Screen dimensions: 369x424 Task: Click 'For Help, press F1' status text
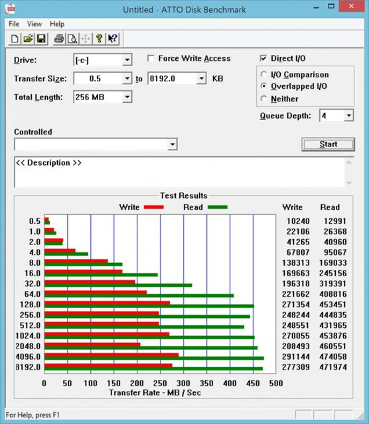coord(33,415)
